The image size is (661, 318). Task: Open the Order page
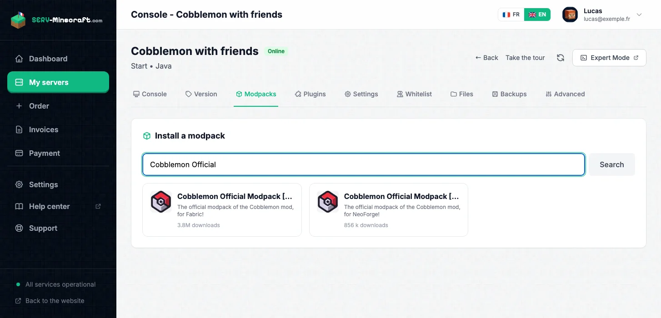[58, 106]
